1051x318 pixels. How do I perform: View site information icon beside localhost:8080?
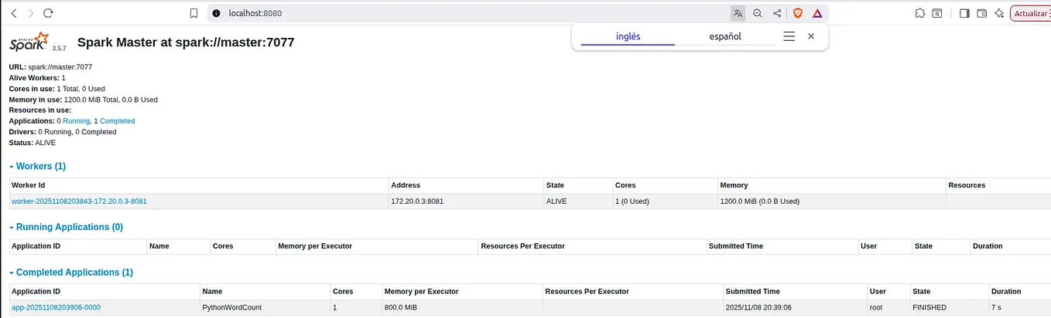[x=216, y=13]
